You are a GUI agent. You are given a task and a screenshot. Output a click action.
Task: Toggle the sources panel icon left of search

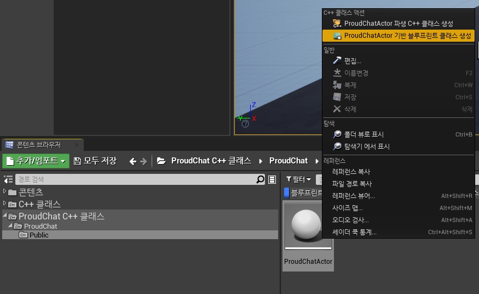coord(8,179)
